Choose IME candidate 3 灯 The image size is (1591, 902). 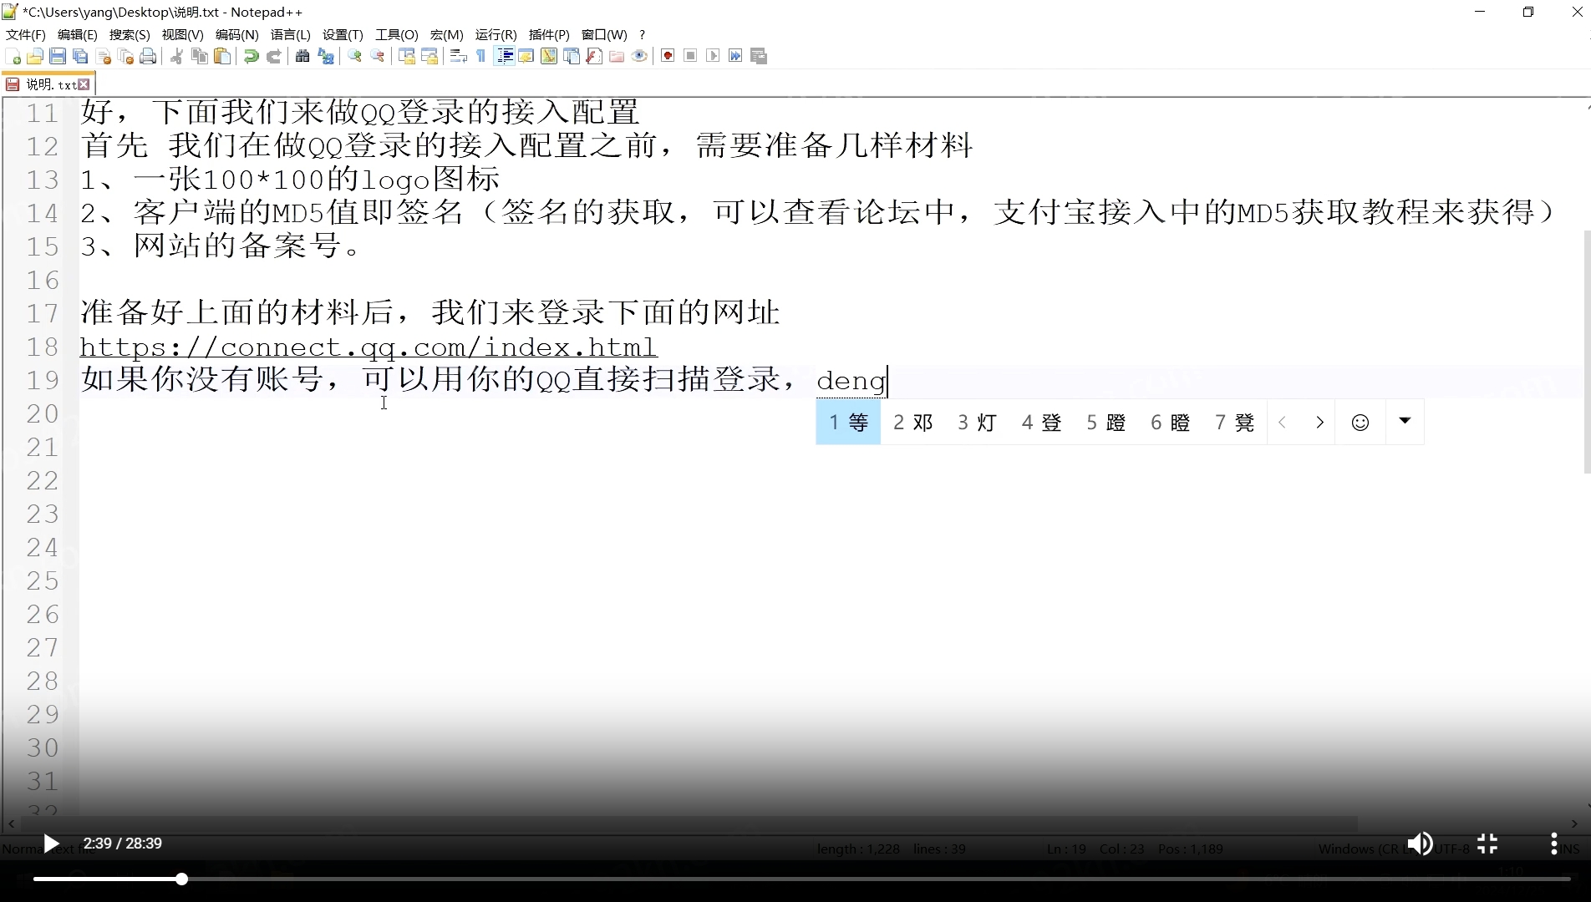click(x=977, y=423)
